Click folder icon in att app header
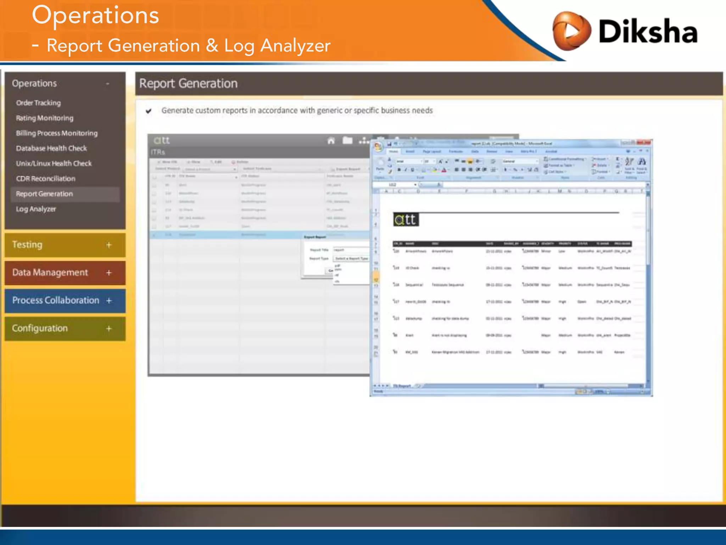 click(x=347, y=141)
